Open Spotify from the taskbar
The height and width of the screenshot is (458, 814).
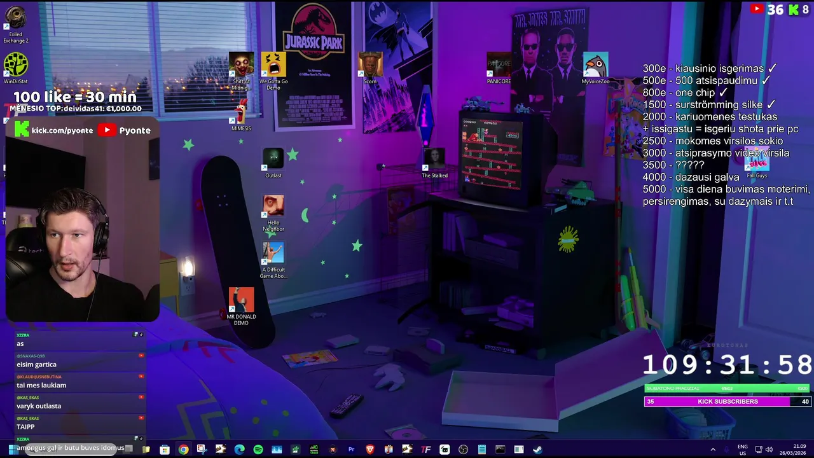point(258,450)
